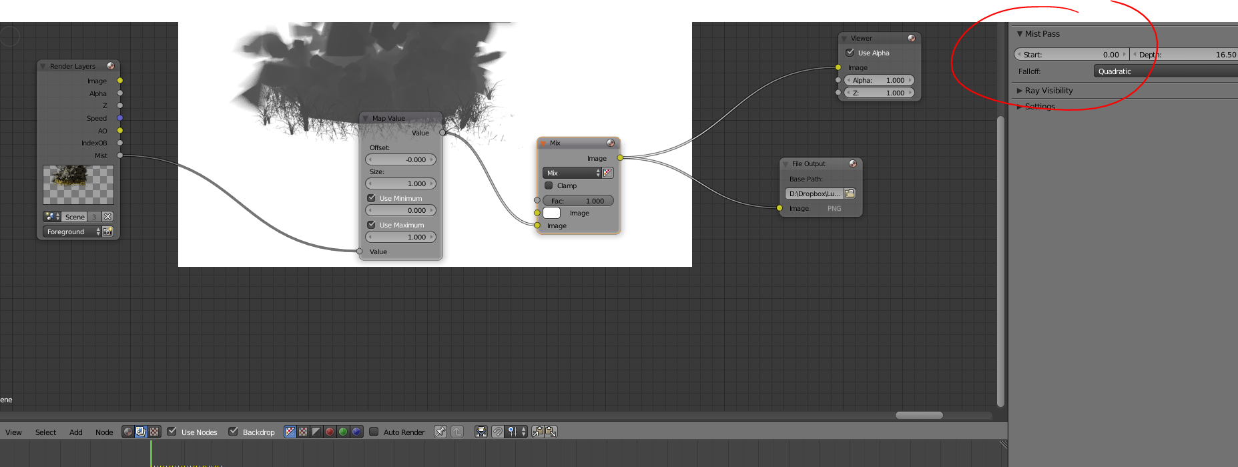Uncheck Use Maximum in Map Value
This screenshot has width=1238, height=467.
click(x=371, y=225)
